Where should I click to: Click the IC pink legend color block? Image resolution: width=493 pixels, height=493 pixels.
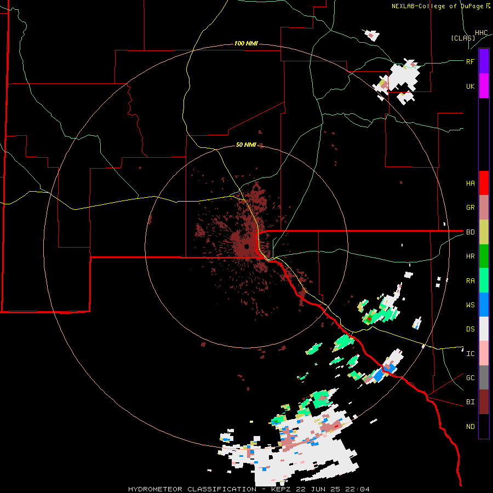(484, 353)
